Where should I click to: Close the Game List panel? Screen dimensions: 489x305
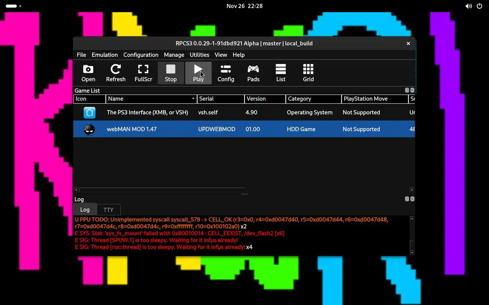[412, 90]
